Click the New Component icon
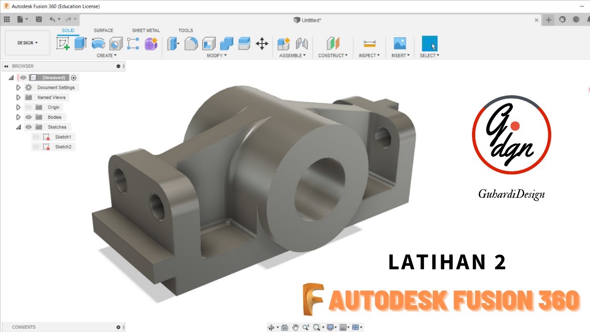 pos(283,44)
